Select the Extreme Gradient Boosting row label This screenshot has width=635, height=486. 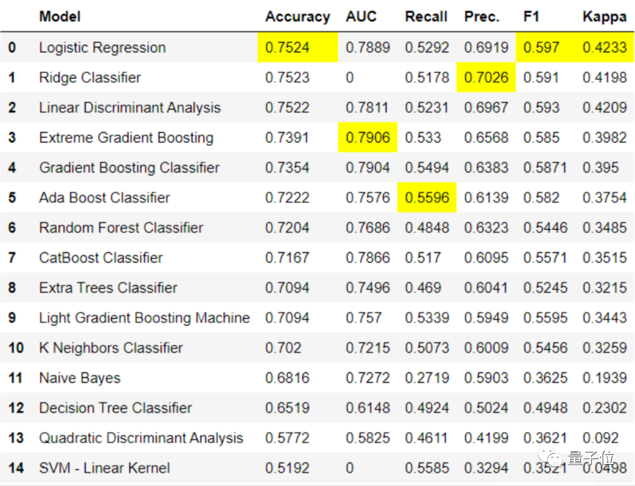[x=126, y=138]
